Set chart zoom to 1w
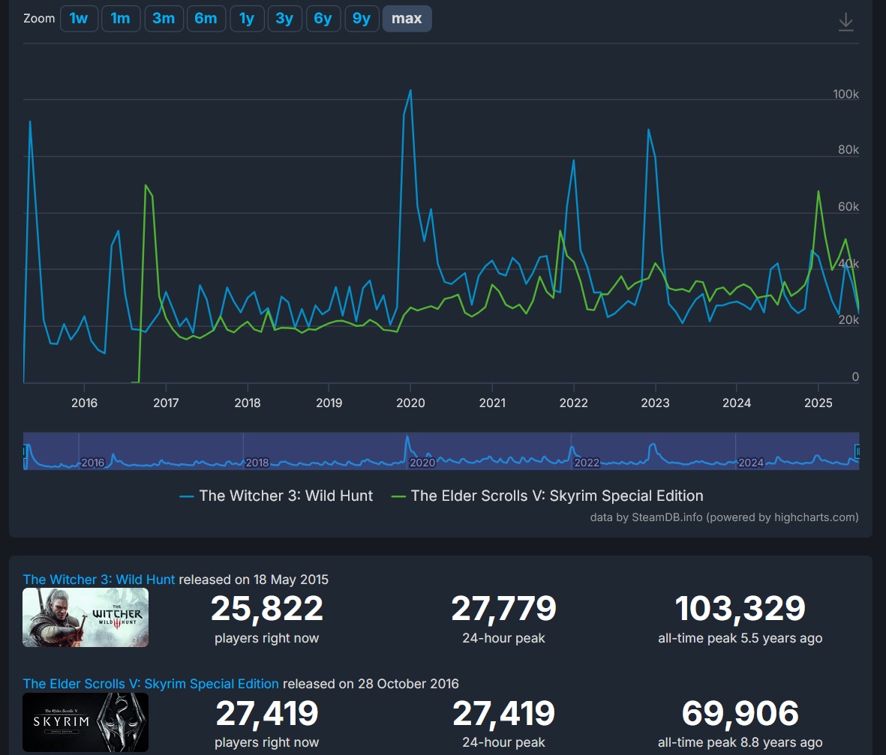The width and height of the screenshot is (886, 755). pyautogui.click(x=79, y=19)
